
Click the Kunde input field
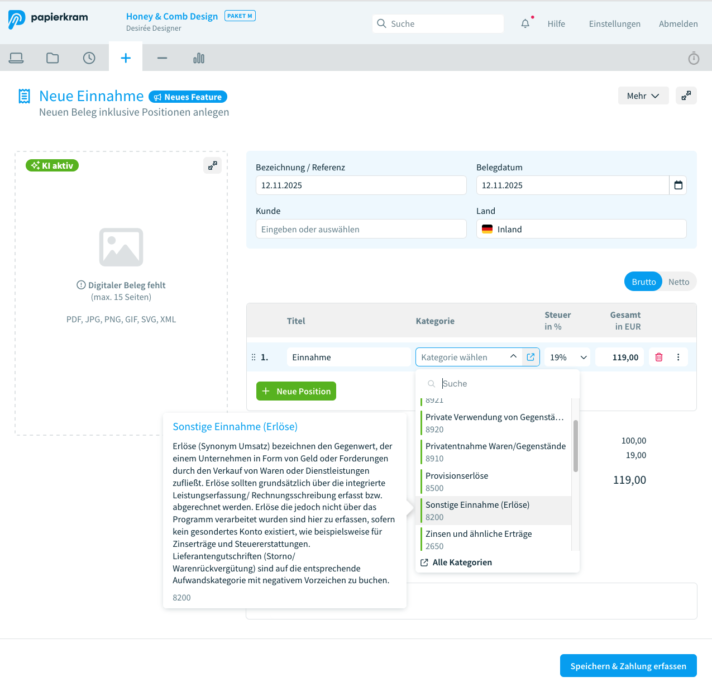tap(361, 230)
